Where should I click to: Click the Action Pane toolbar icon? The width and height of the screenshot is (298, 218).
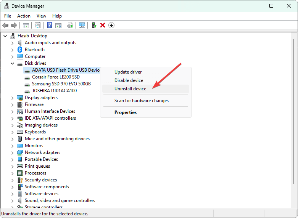tap(58, 25)
